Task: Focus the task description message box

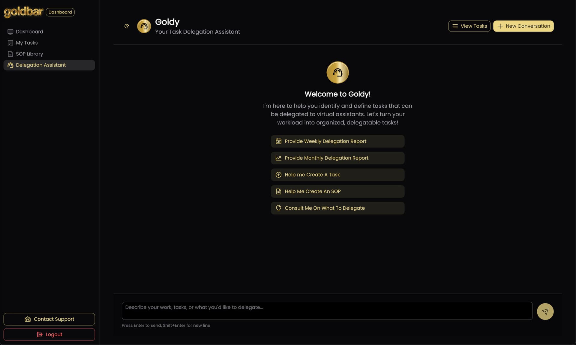Action: [x=327, y=311]
